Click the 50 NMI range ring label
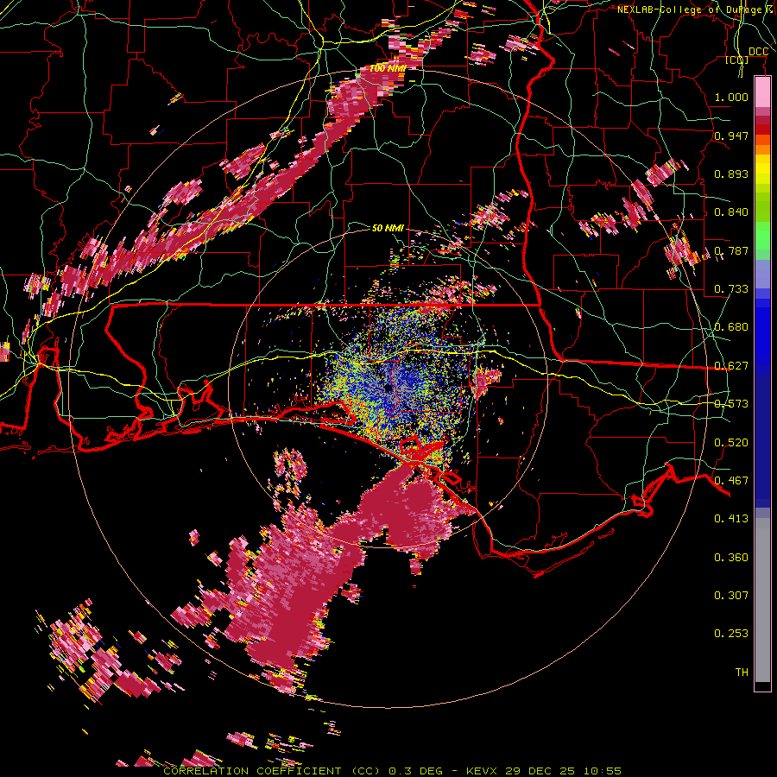Image resolution: width=777 pixels, height=777 pixels. [388, 228]
